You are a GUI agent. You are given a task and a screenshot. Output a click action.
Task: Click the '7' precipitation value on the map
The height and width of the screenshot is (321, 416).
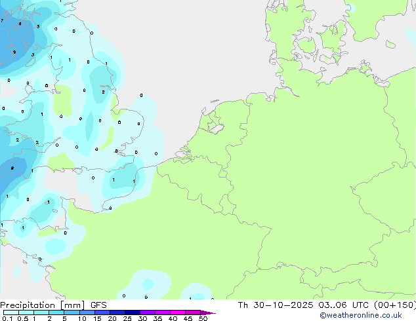click(2, 20)
